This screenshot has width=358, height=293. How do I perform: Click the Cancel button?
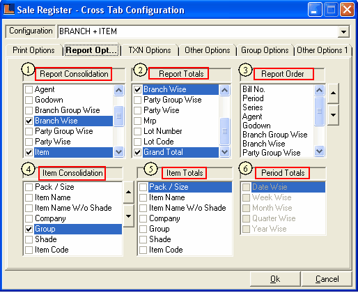click(x=327, y=279)
